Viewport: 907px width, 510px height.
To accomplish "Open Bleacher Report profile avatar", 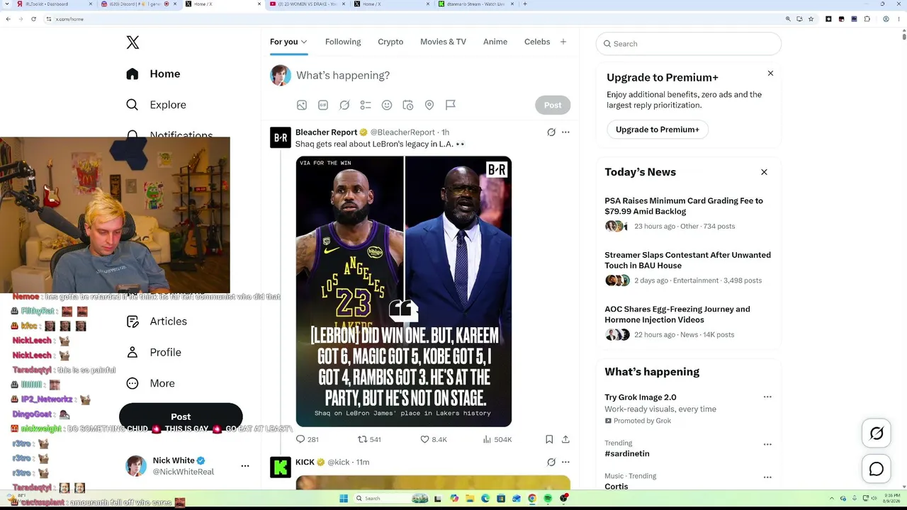I will (x=281, y=137).
